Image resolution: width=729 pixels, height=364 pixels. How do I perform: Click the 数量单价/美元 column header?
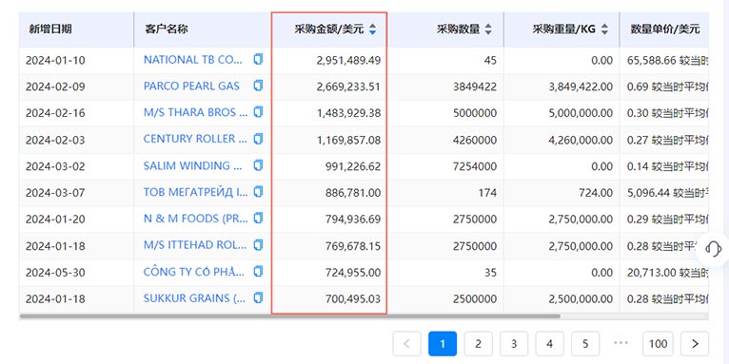[665, 29]
